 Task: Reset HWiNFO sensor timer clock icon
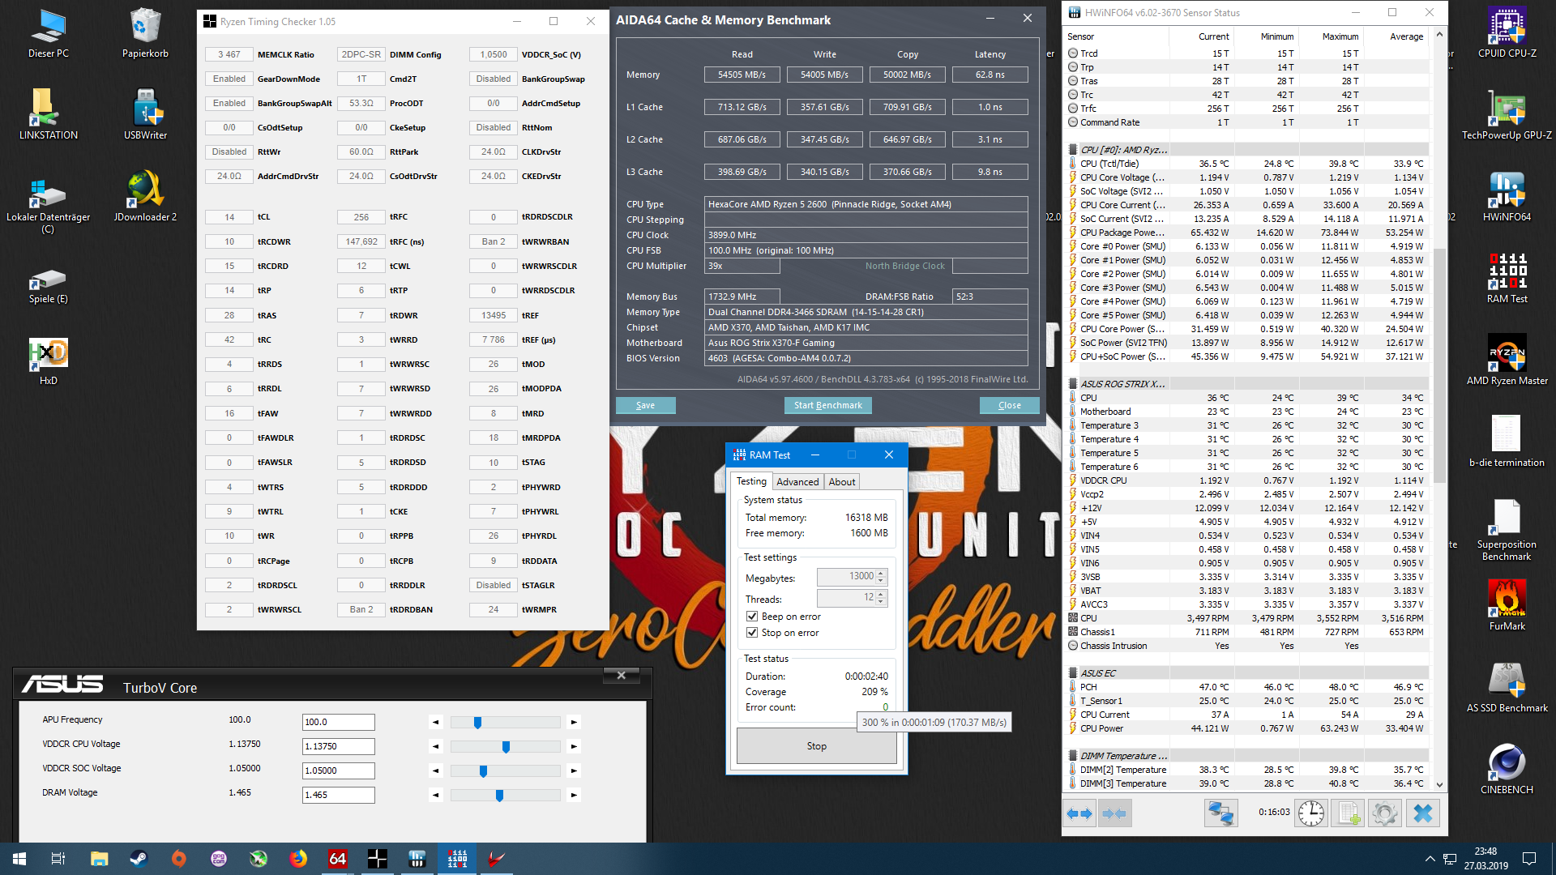(x=1310, y=813)
